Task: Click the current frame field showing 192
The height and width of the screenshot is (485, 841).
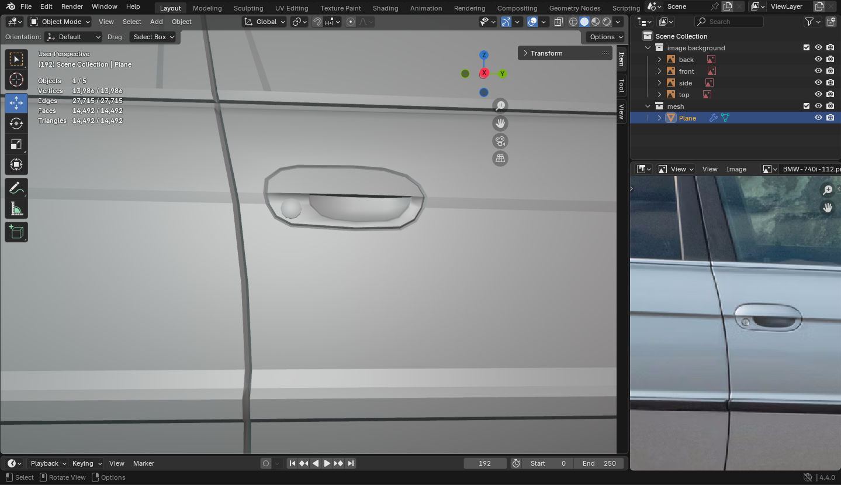Action: click(x=485, y=463)
